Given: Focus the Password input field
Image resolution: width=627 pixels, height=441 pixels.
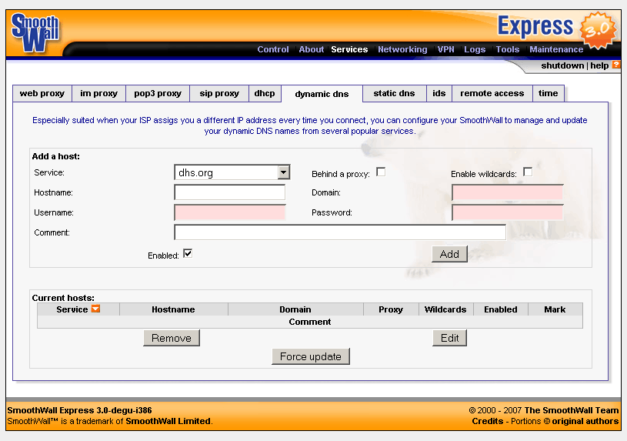Looking at the screenshot, I should pyautogui.click(x=508, y=212).
